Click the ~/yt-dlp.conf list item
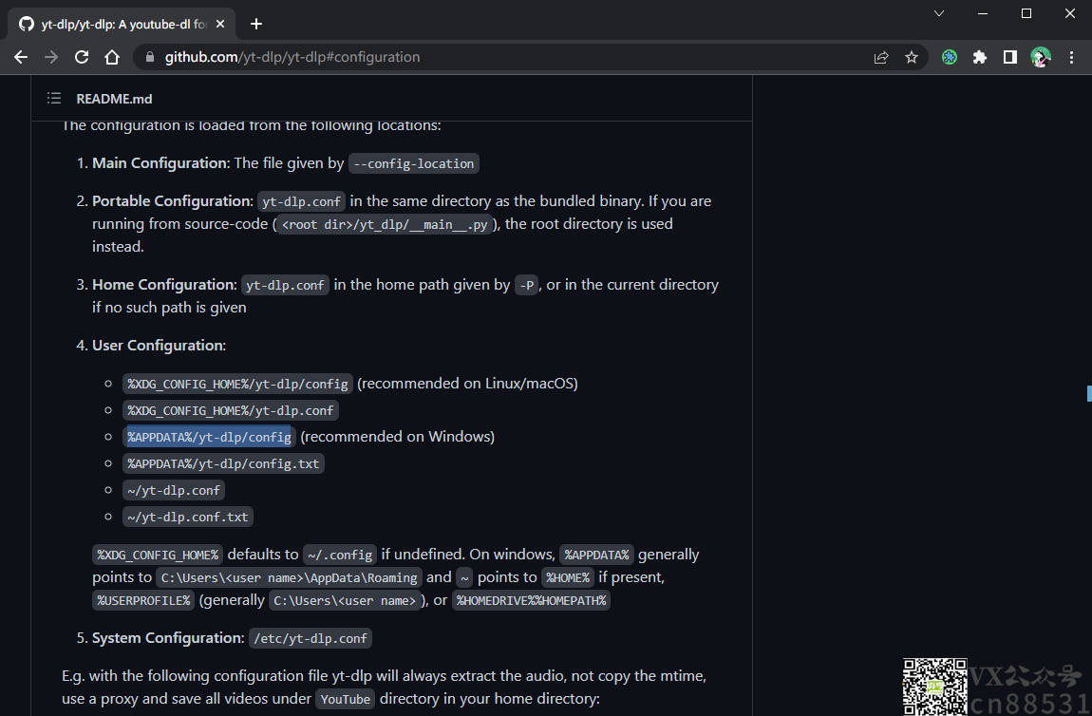Image resolution: width=1092 pixels, height=716 pixels. click(x=174, y=490)
